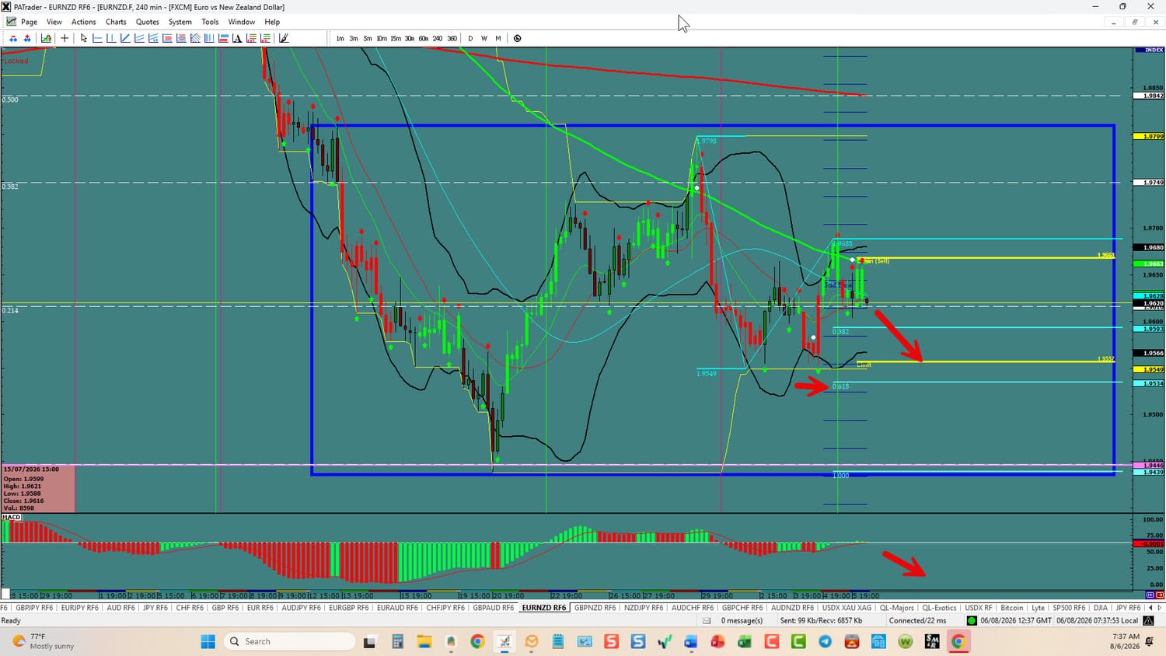1166x656 pixels.
Task: Open the Charts menu
Action: [x=116, y=22]
